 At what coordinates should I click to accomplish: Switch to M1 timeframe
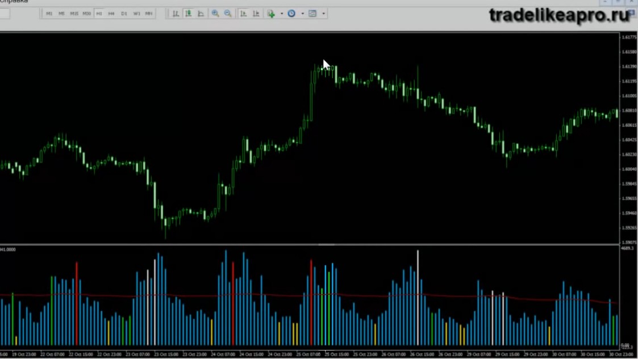click(49, 14)
